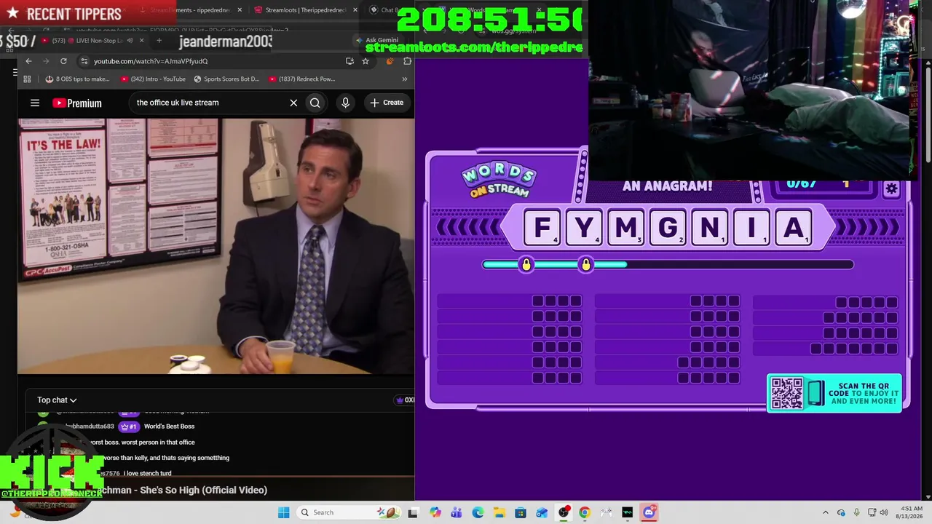Click the Office video player
Viewport: 932px width, 524px height.
tap(216, 247)
